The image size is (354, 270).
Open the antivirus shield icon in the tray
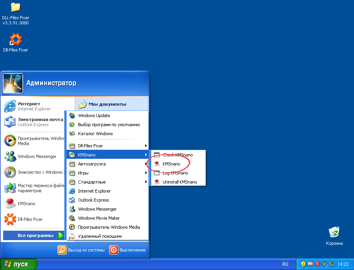(x=317, y=264)
